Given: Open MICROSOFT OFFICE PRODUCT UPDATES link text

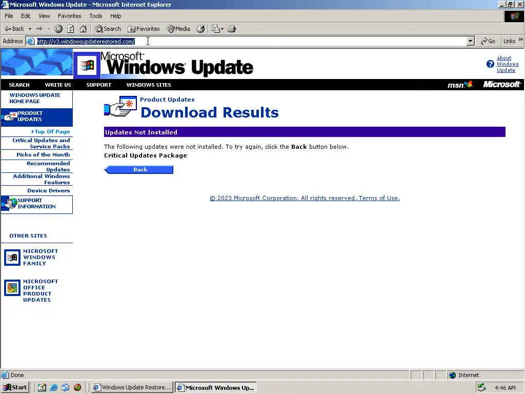Looking at the screenshot, I should (x=41, y=290).
